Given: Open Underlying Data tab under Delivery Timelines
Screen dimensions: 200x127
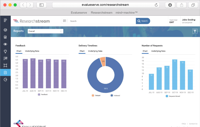Looking at the screenshot, I should 95,51.
